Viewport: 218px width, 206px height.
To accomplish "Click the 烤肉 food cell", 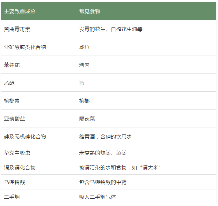I will tap(84, 65).
